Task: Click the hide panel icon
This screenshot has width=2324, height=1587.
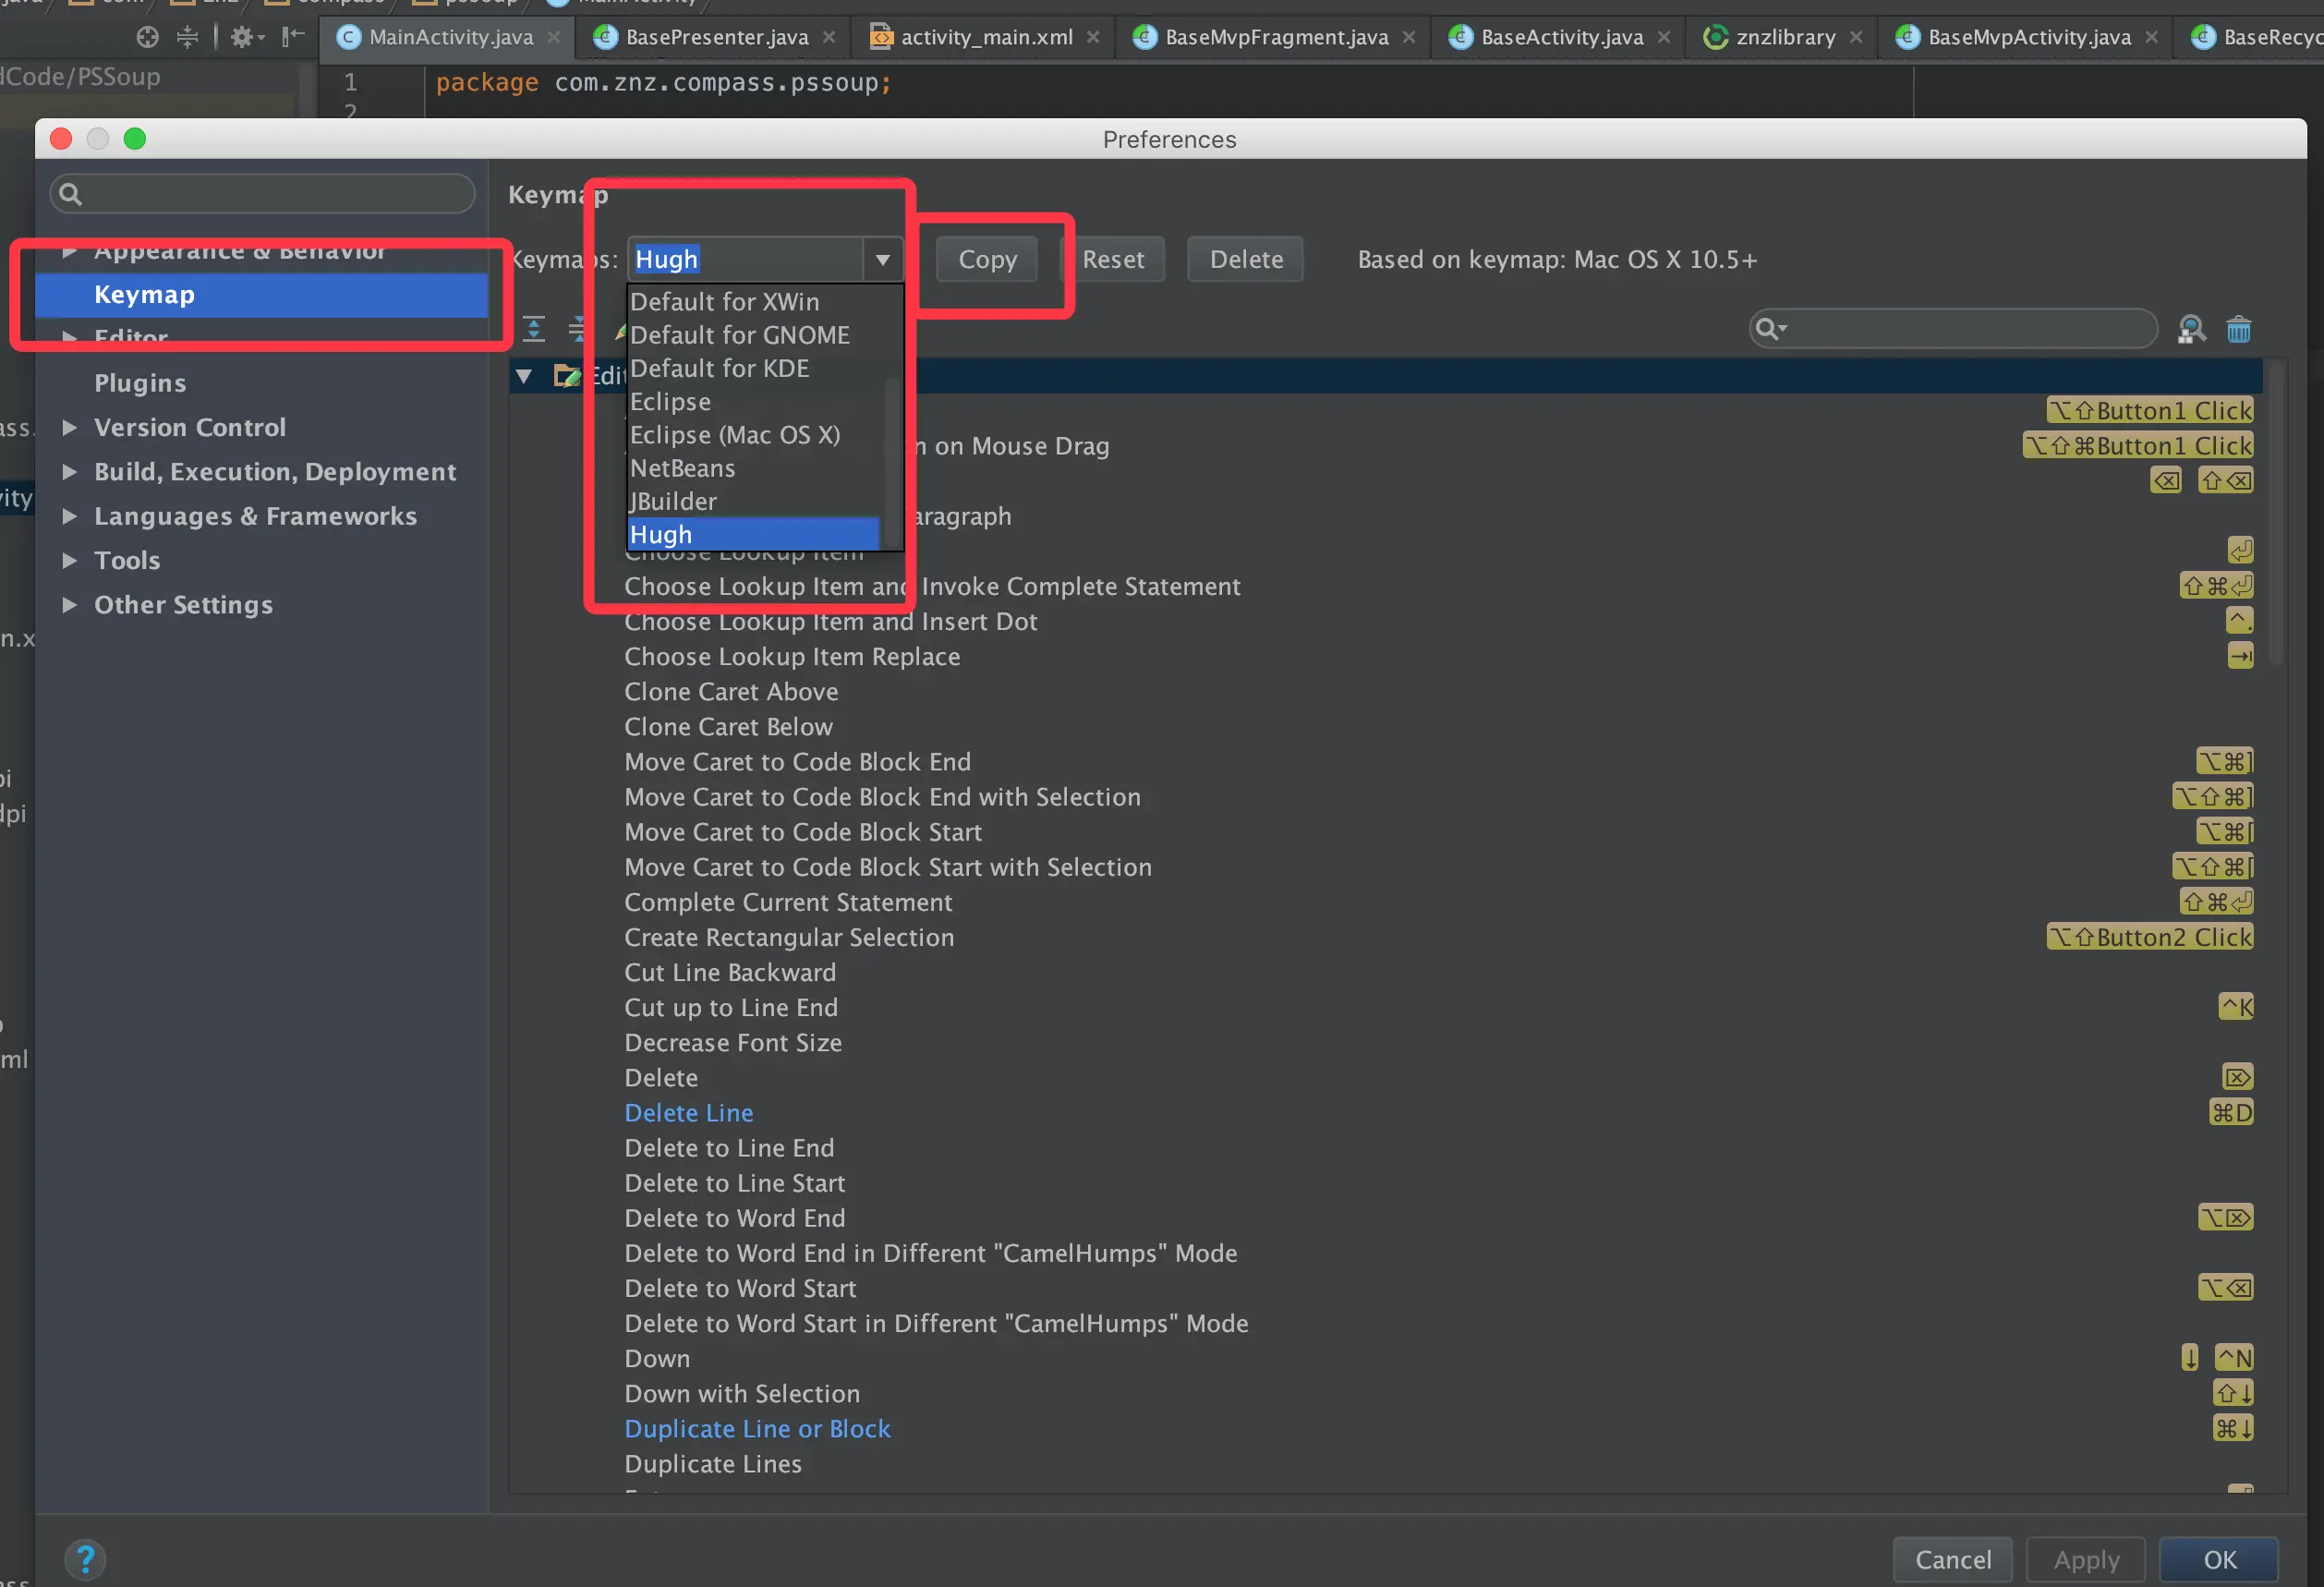Action: [x=292, y=37]
